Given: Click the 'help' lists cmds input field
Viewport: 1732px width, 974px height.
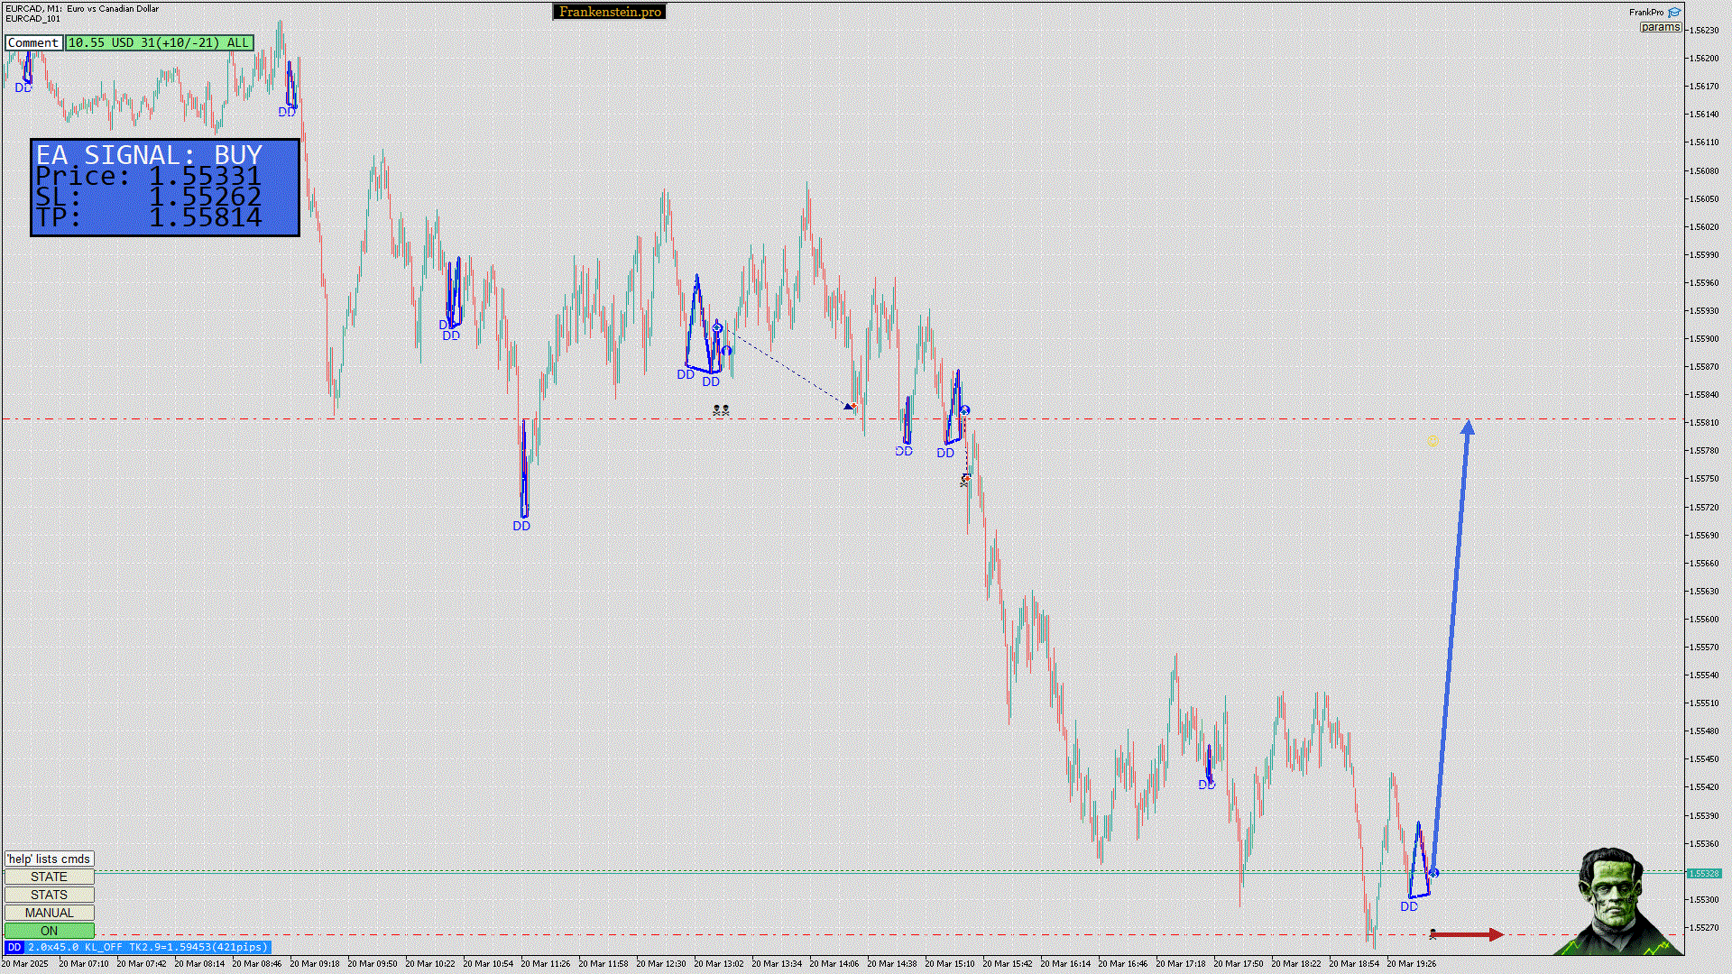Looking at the screenshot, I should [x=49, y=859].
